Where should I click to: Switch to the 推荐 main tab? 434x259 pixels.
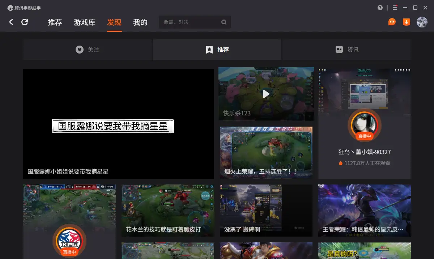click(x=55, y=22)
